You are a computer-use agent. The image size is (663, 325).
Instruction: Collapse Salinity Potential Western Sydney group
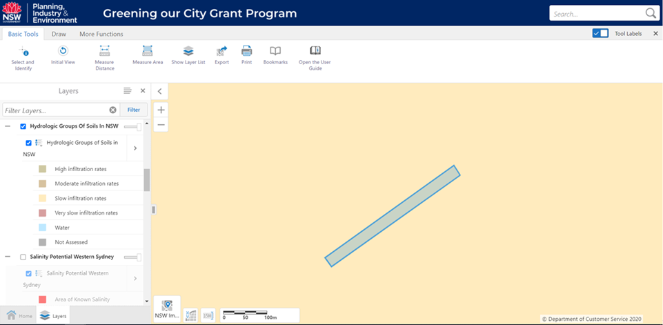[8, 257]
